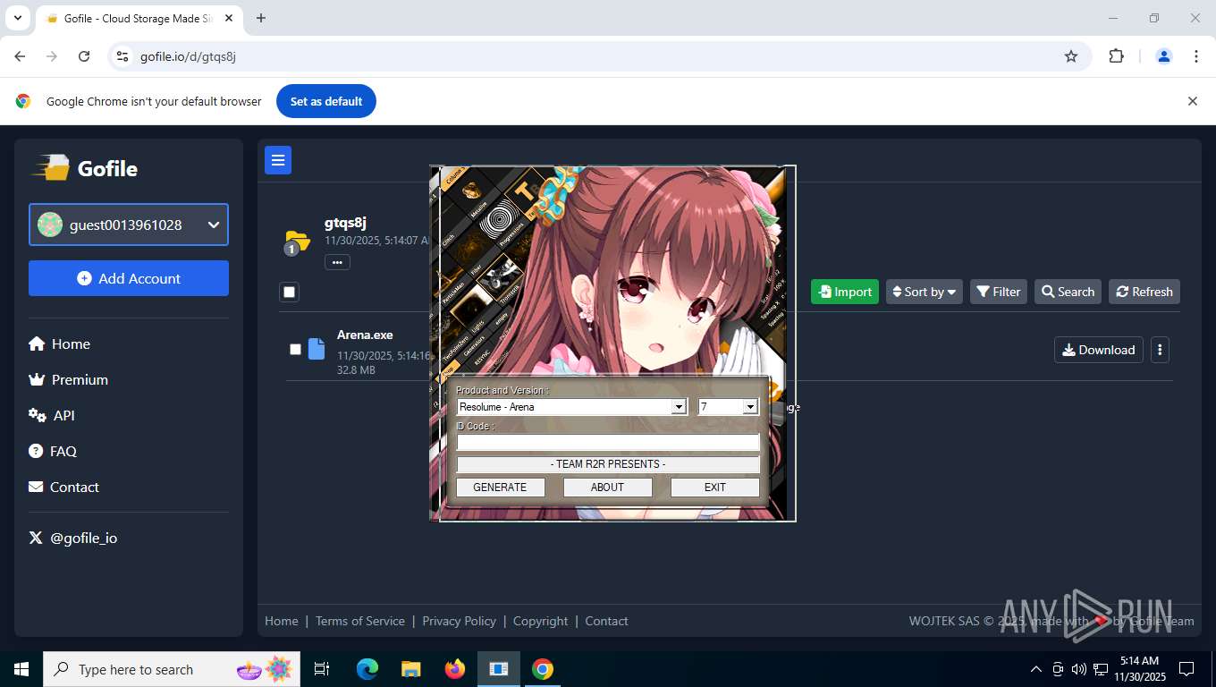Image resolution: width=1216 pixels, height=687 pixels.
Task: Open the Sort by dropdown
Action: tap(925, 292)
